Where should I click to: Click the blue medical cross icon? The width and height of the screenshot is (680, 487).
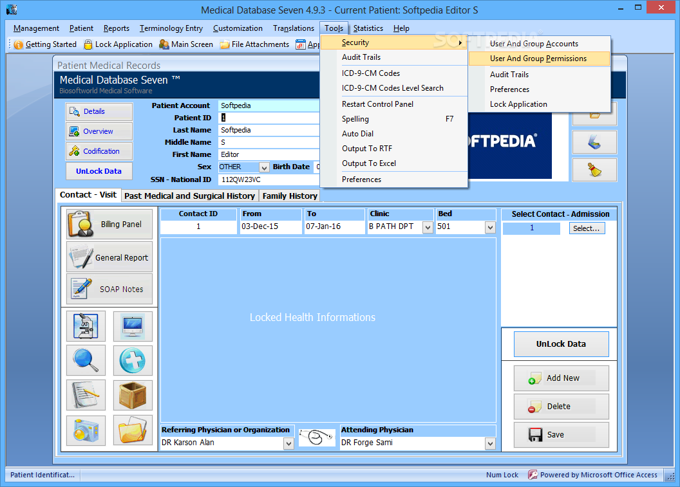click(133, 360)
